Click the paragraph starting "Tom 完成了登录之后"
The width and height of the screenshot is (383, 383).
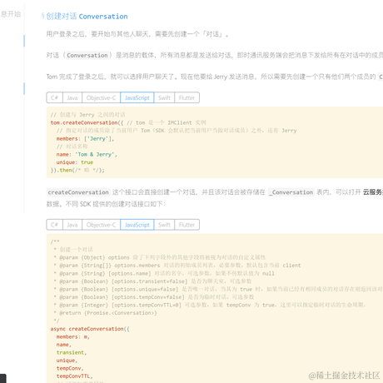[x=214, y=77]
